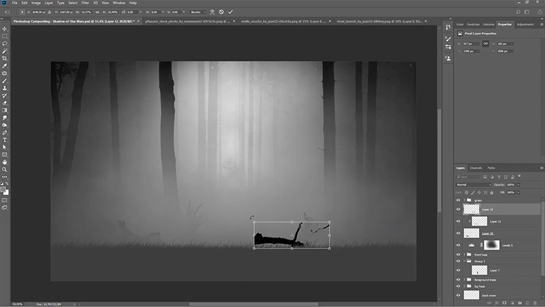The height and width of the screenshot is (307, 545).
Task: Open the Bicubic interpolation dropdown
Action: (x=198, y=12)
